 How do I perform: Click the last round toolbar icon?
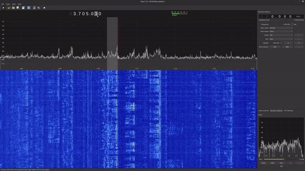44,8
